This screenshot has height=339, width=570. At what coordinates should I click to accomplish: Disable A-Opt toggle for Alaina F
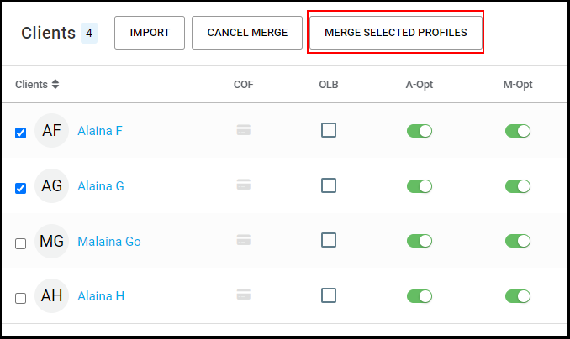coord(420,131)
